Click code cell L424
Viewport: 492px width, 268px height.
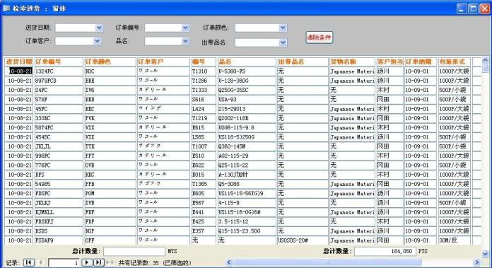(204, 109)
